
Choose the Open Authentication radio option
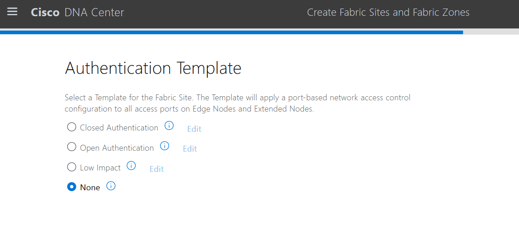[72, 147]
